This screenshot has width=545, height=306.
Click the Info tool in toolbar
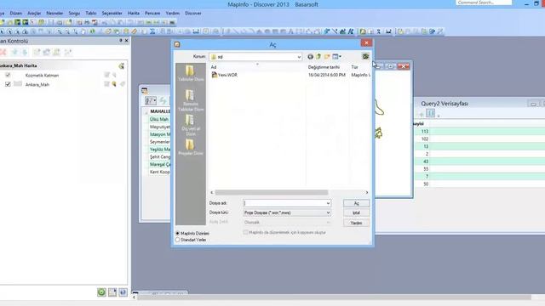pyautogui.click(x=93, y=31)
